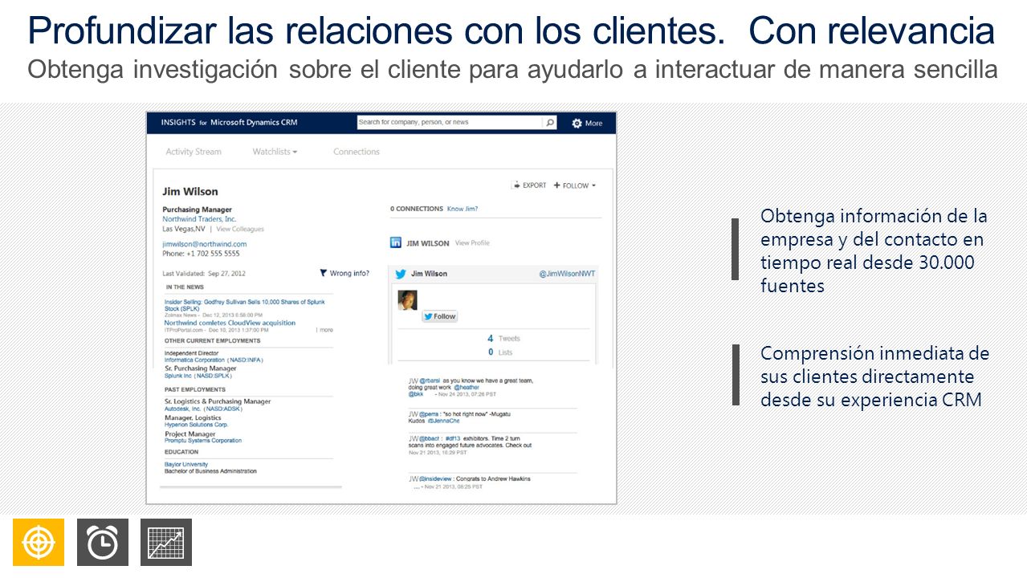Open Splunk Inc (NASD:SPLK) link
Screen dimensions: 1027x578
coord(198,375)
